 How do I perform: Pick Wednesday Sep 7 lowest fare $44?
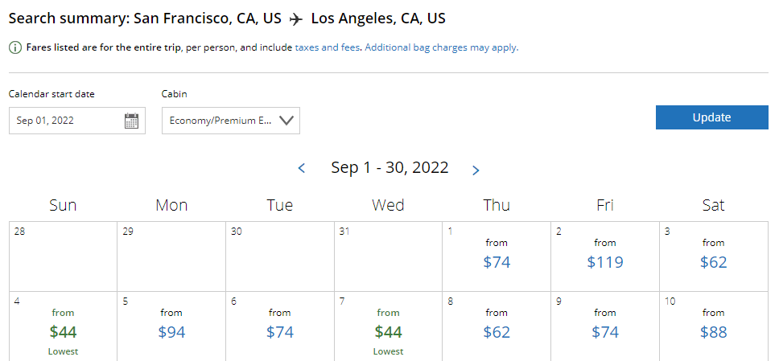pyautogui.click(x=388, y=331)
